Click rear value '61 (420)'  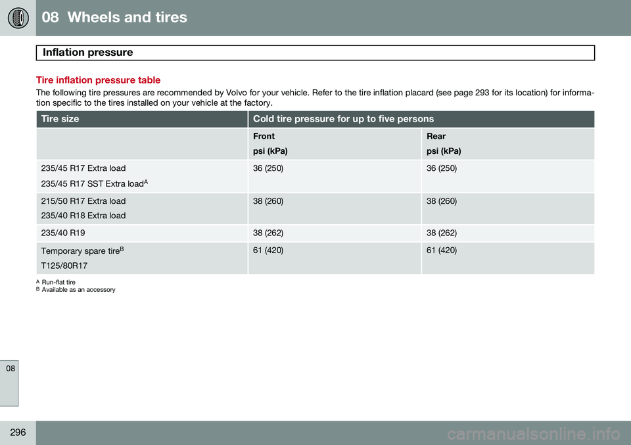tap(442, 250)
